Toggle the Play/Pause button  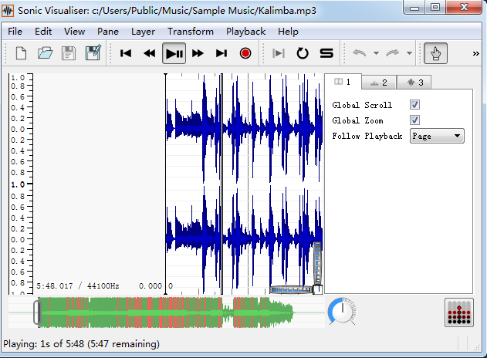point(174,53)
